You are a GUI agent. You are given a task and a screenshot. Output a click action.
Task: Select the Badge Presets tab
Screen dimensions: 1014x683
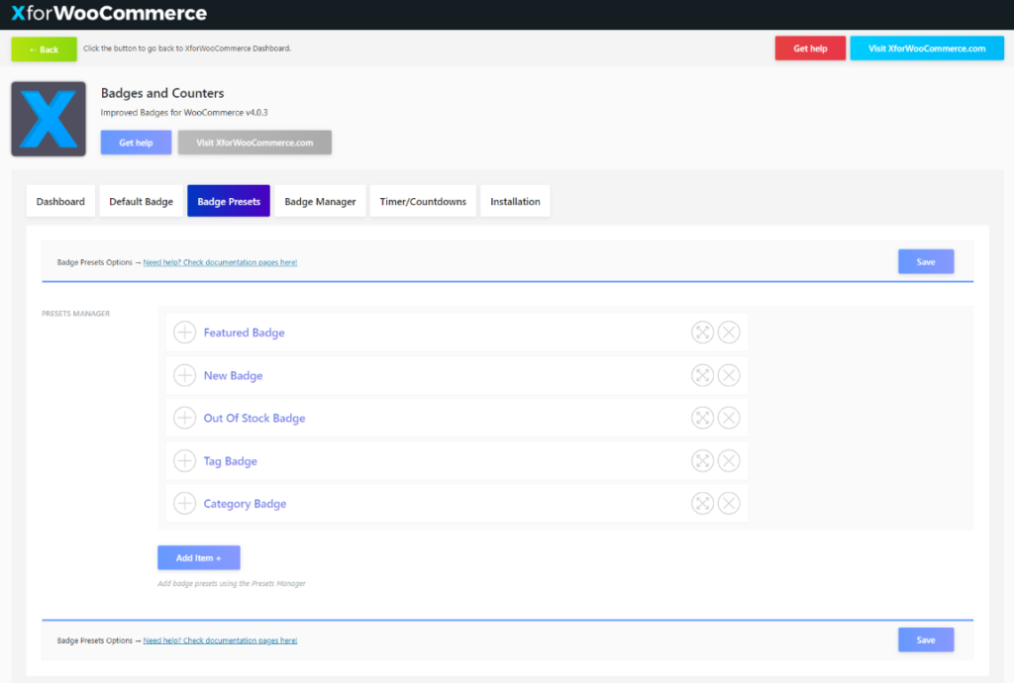[x=229, y=201]
